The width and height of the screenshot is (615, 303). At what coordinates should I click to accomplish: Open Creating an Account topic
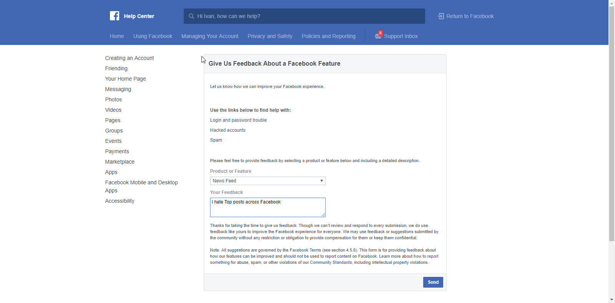(130, 58)
